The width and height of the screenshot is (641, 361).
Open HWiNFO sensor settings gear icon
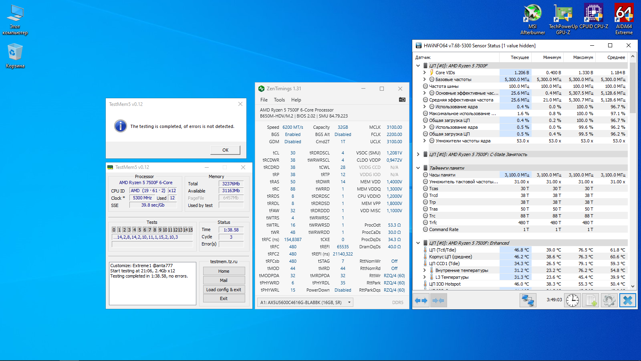(609, 300)
